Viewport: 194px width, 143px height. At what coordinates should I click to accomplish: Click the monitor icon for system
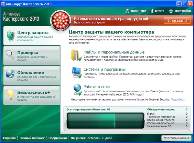click(77, 73)
